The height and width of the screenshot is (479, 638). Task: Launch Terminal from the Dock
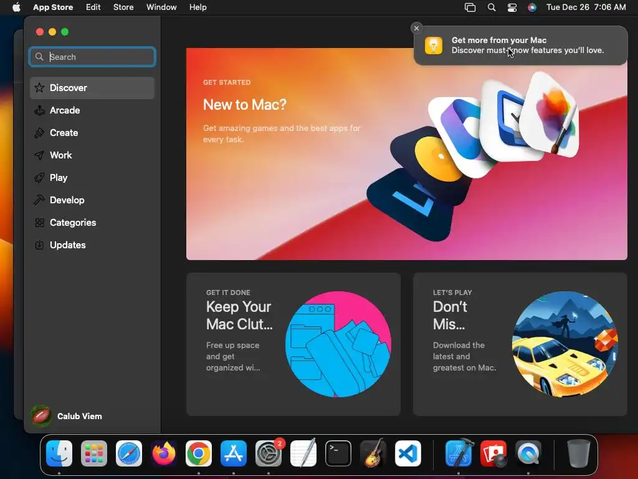[x=338, y=453]
